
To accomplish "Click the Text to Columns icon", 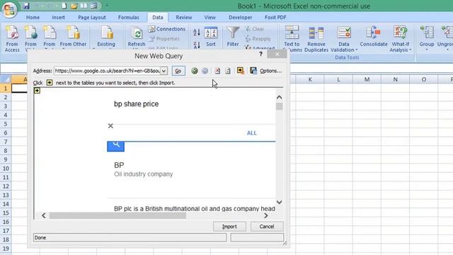I will (x=292, y=38).
